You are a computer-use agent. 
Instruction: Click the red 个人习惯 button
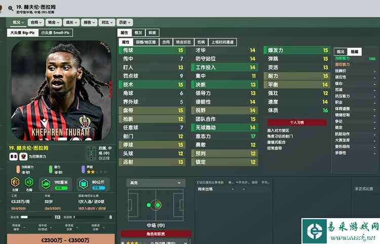[x=297, y=122]
